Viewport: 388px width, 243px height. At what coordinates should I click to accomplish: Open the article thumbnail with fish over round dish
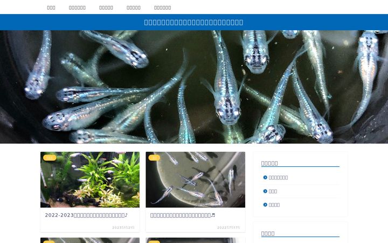pos(196,179)
